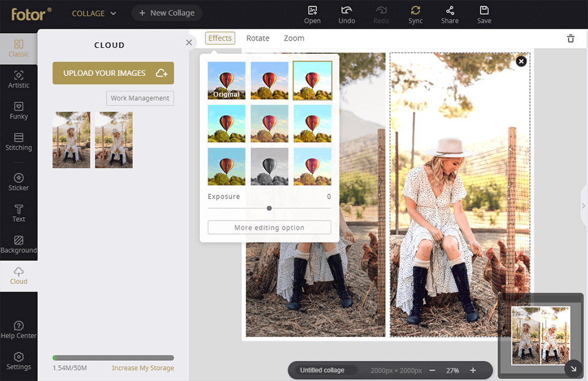Delete selected image with trash icon
Viewport: 588px width, 381px height.
pos(571,39)
